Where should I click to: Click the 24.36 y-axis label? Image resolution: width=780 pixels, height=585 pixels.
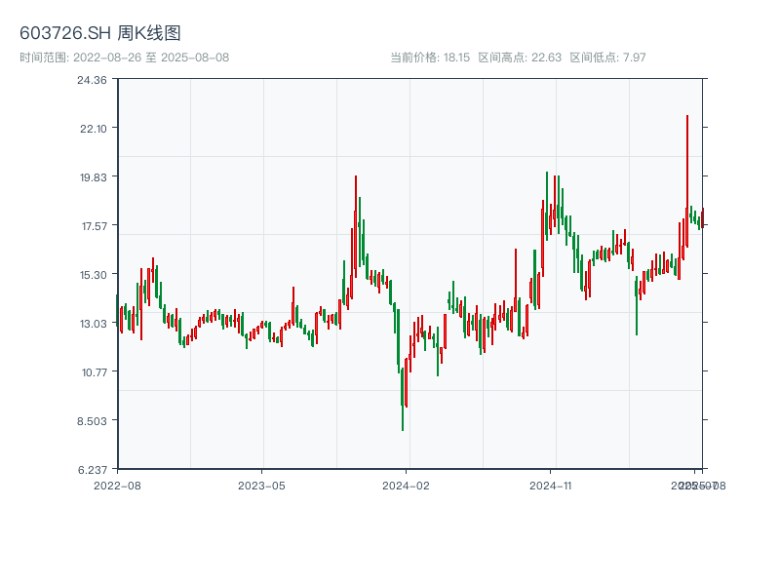pos(92,80)
